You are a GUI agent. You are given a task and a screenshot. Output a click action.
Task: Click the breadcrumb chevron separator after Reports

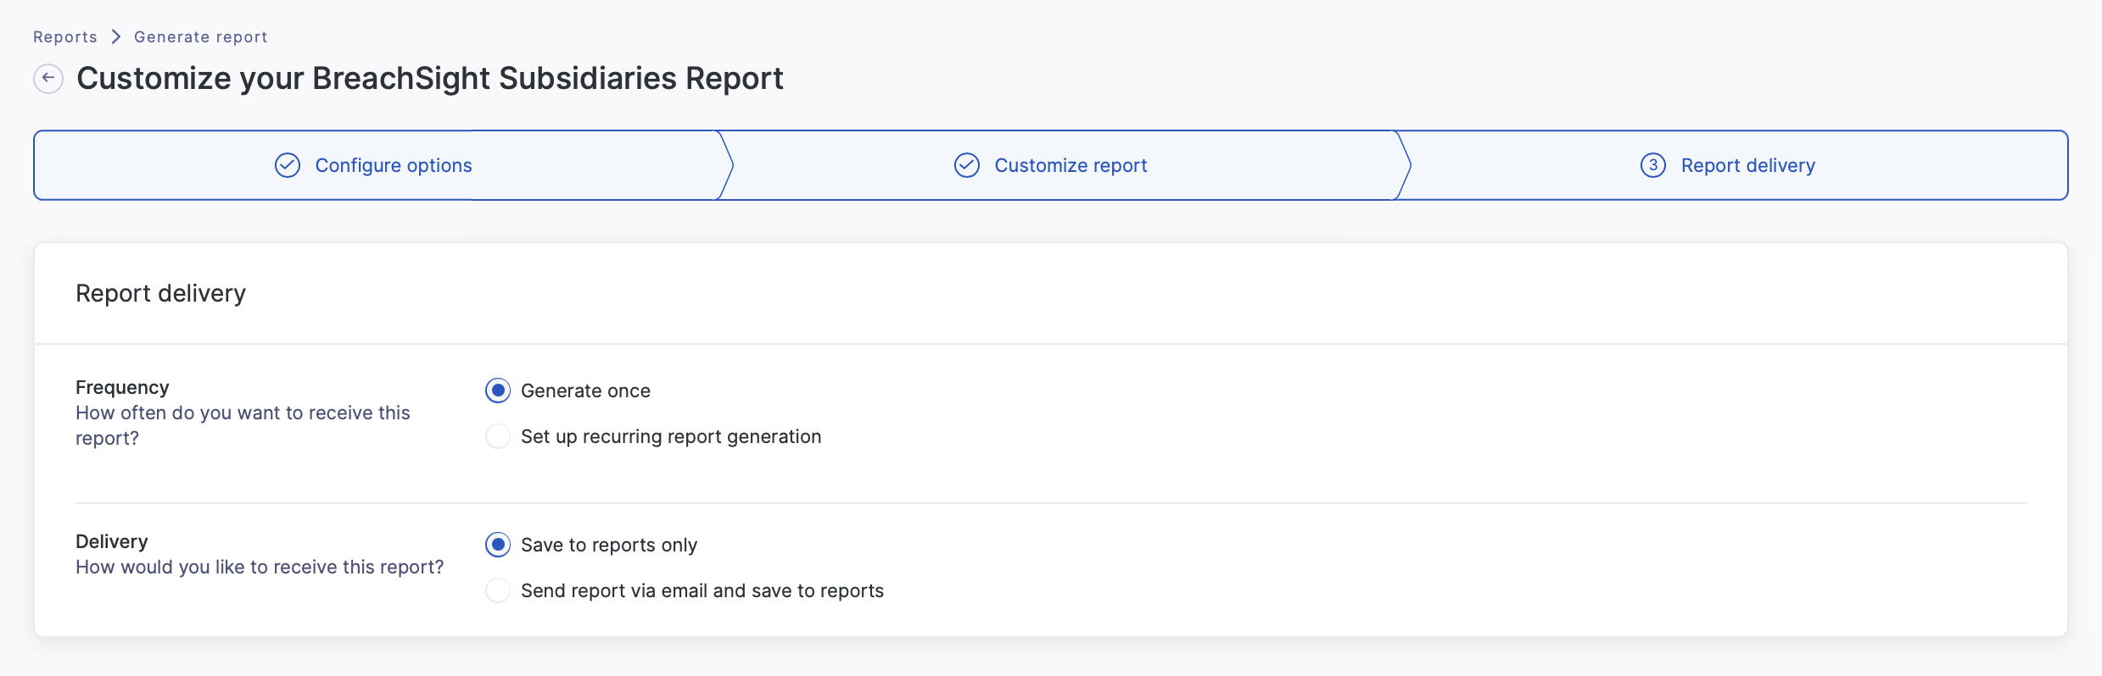pyautogui.click(x=116, y=36)
